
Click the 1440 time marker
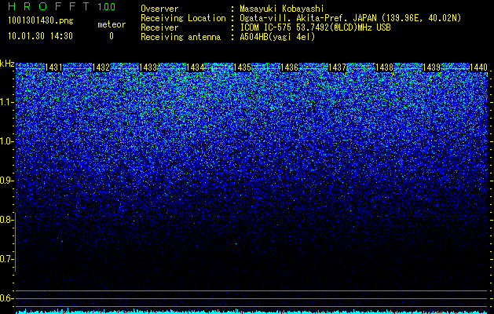click(478, 68)
